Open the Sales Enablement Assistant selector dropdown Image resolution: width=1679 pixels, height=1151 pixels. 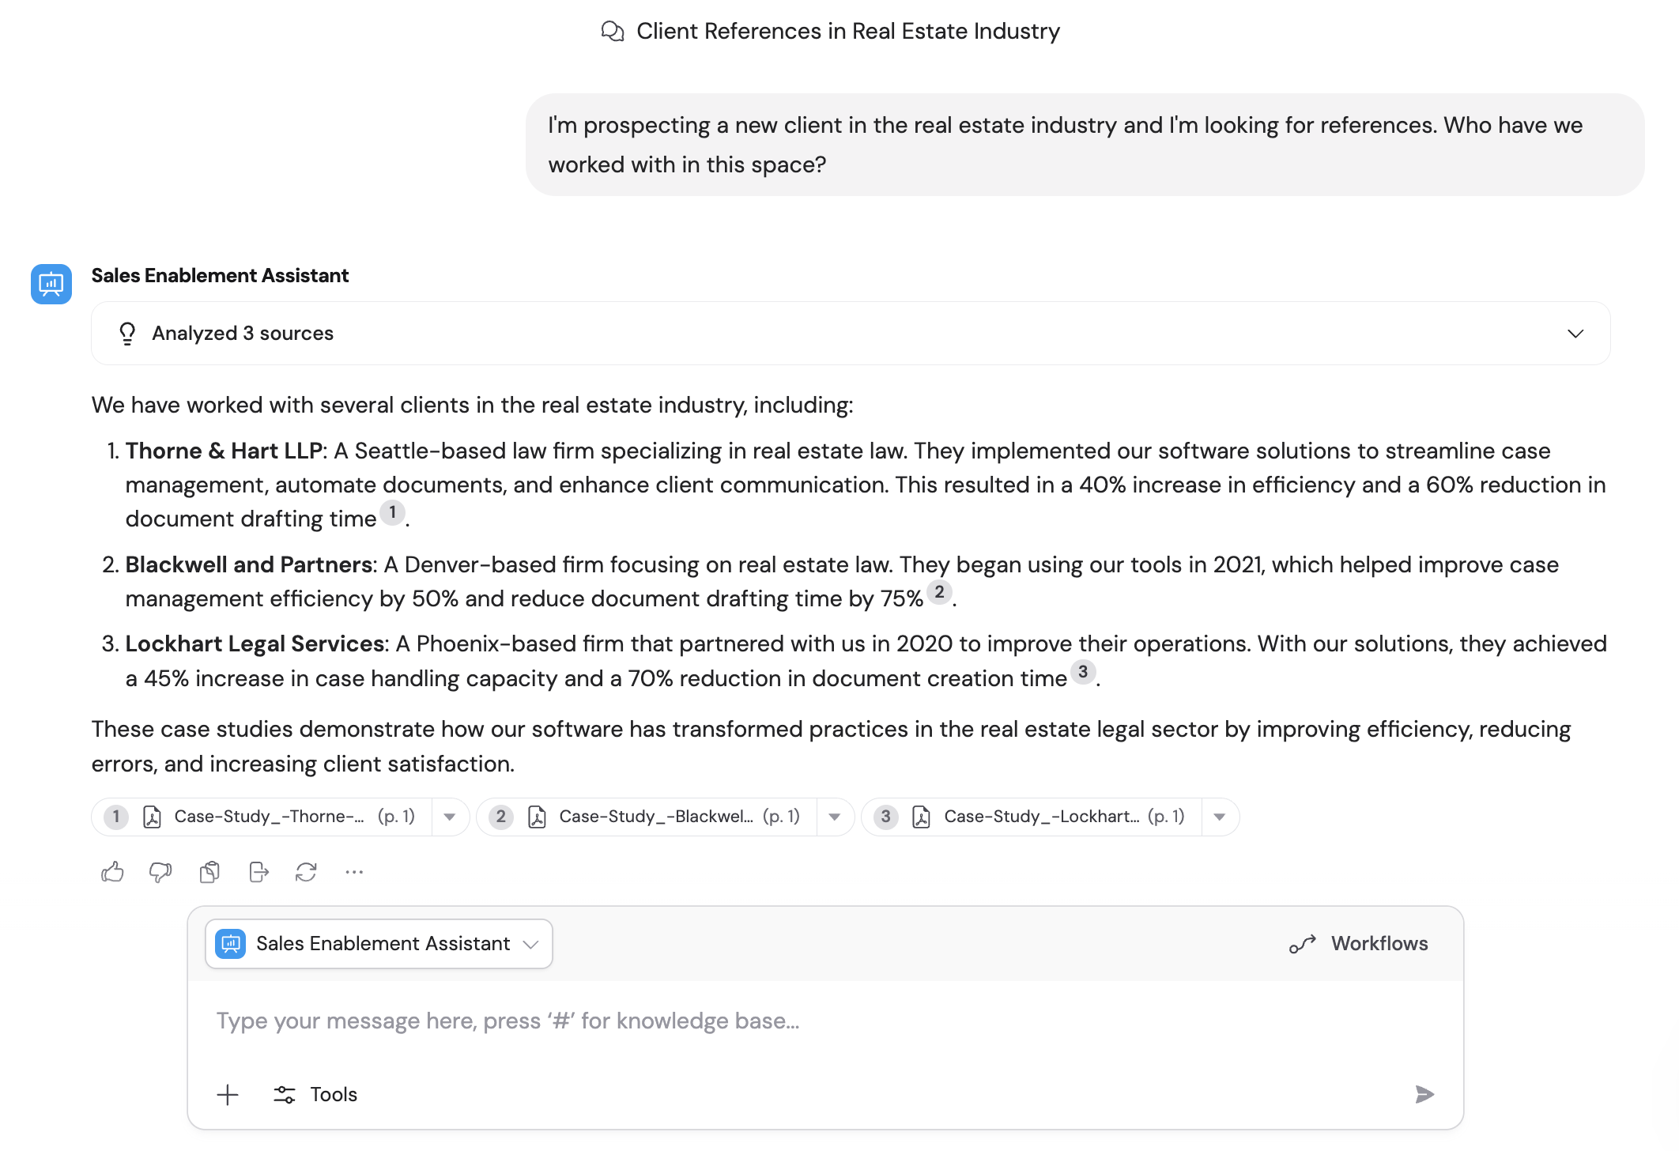[x=531, y=943]
